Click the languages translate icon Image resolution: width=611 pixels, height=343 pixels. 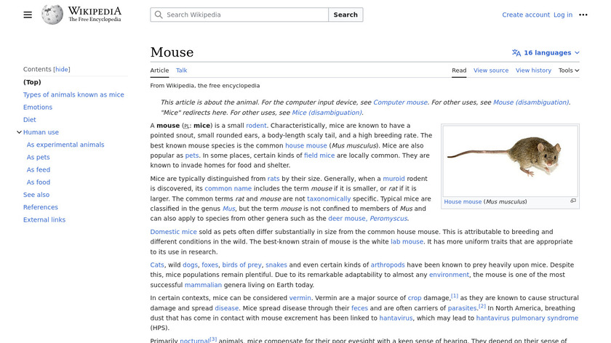tap(516, 53)
